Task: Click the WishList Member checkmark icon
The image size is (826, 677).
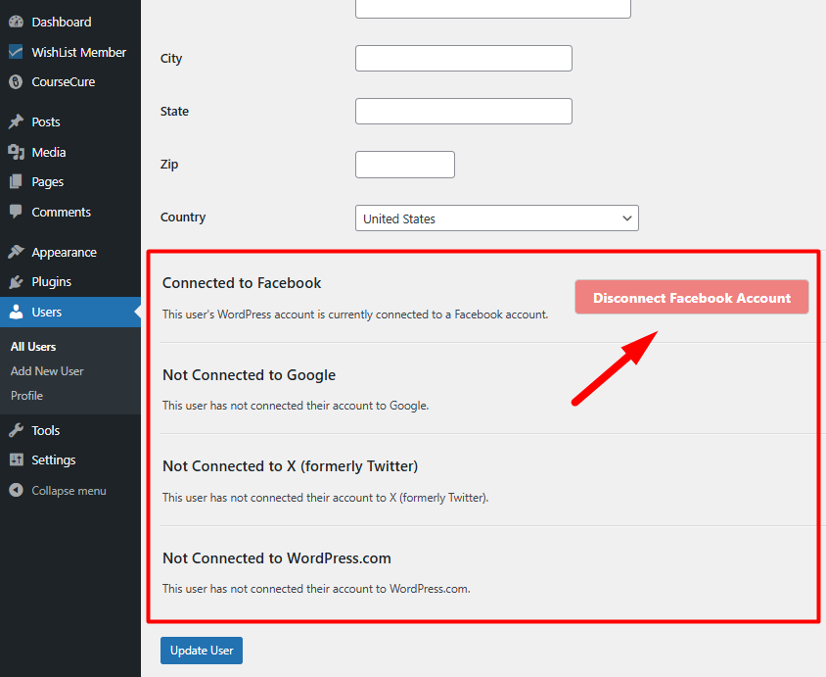Action: click(16, 52)
